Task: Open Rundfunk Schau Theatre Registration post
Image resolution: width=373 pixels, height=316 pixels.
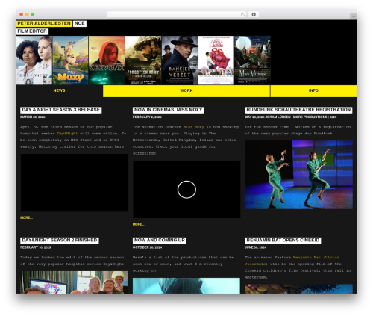Action: 298,110
